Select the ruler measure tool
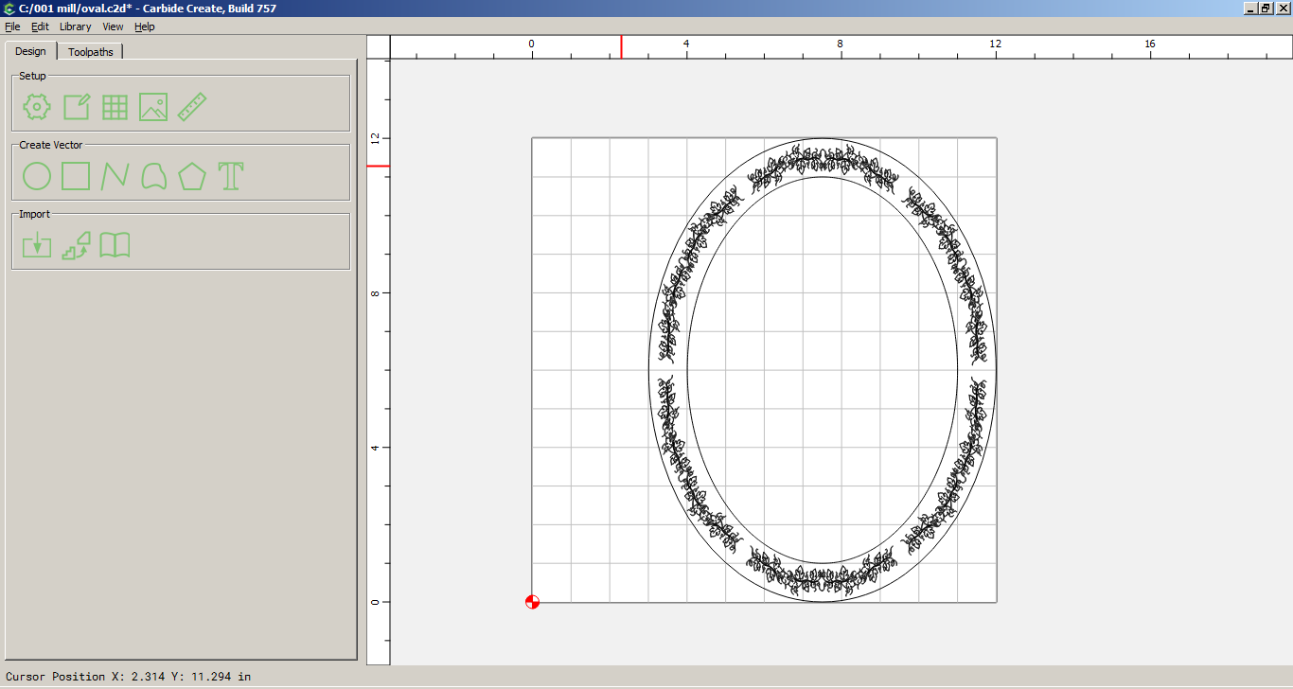The height and width of the screenshot is (689, 1293). point(192,107)
